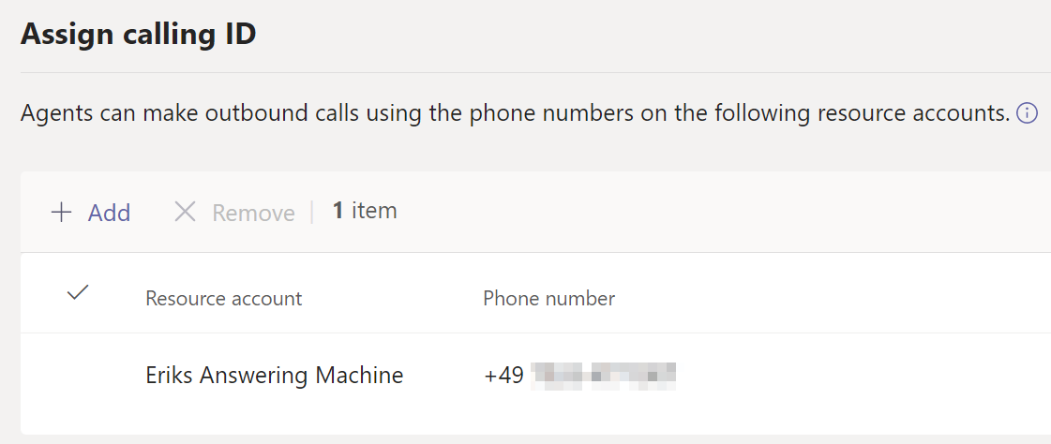Click the plus icon beside Add
This screenshot has width=1051, height=444.
click(62, 213)
